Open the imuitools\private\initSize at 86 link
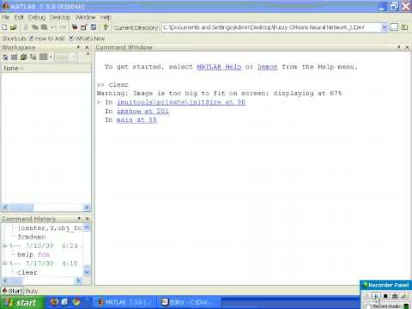This screenshot has width=412, height=309. pyautogui.click(x=181, y=102)
